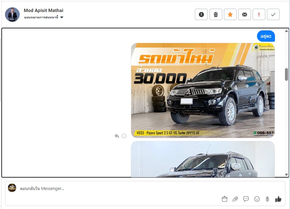Open emoji picker in reply box
Screen dimensions: 290x209
(x=257, y=199)
